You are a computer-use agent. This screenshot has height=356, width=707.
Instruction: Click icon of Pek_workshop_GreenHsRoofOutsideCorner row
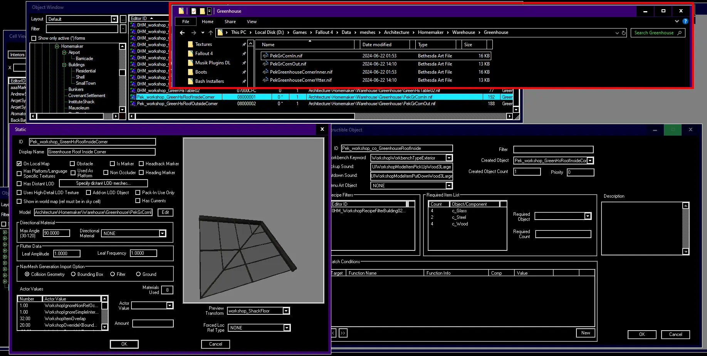133,104
